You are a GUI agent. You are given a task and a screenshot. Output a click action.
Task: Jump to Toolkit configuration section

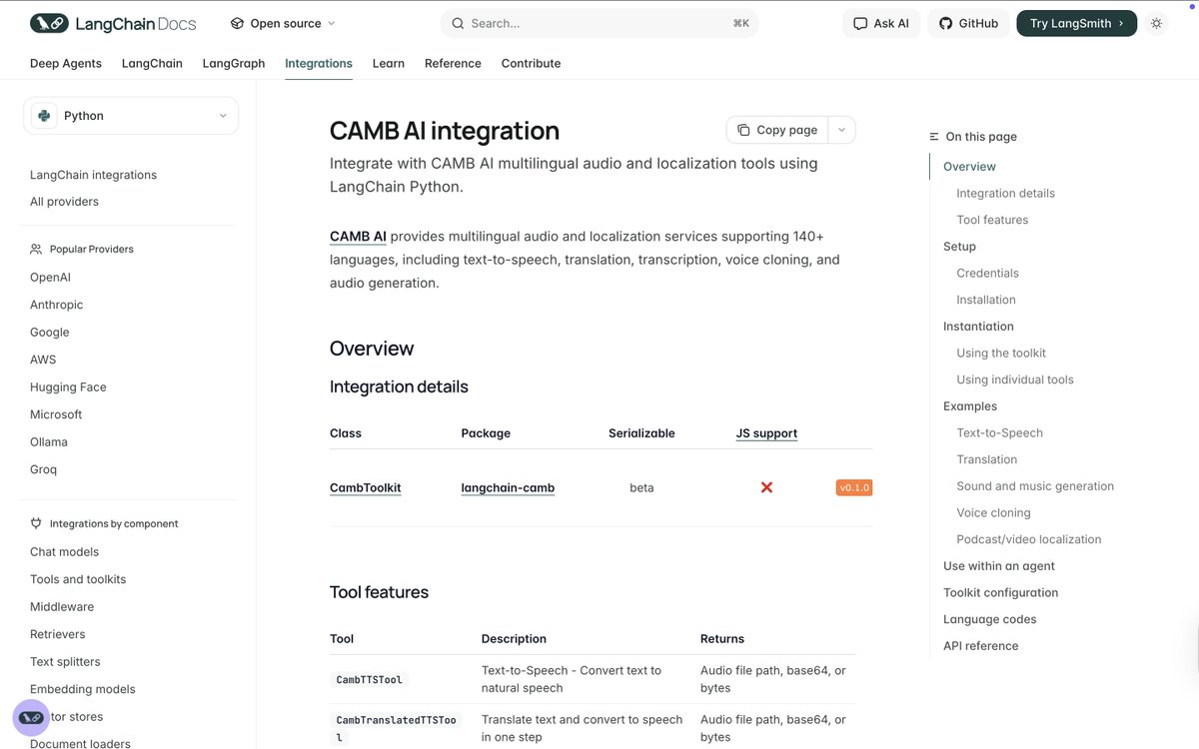tap(1000, 593)
